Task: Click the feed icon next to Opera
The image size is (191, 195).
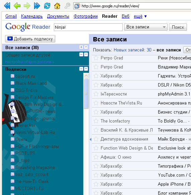Action: coord(12,139)
